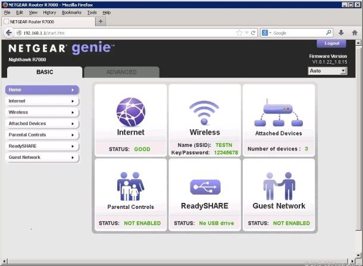The image size is (363, 266).
Task: Click the horizontal scrollbar left arrow
Action: point(4,262)
